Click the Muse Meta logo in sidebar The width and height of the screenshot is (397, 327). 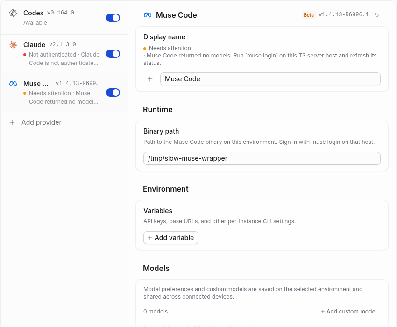coord(13,84)
